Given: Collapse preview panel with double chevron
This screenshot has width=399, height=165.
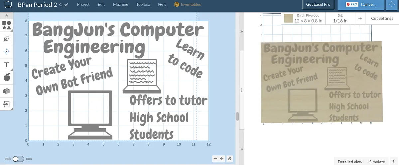Looking at the screenshot, I should (x=242, y=31).
